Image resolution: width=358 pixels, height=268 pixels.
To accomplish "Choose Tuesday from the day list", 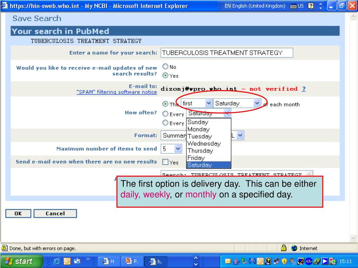I will pos(209,136).
